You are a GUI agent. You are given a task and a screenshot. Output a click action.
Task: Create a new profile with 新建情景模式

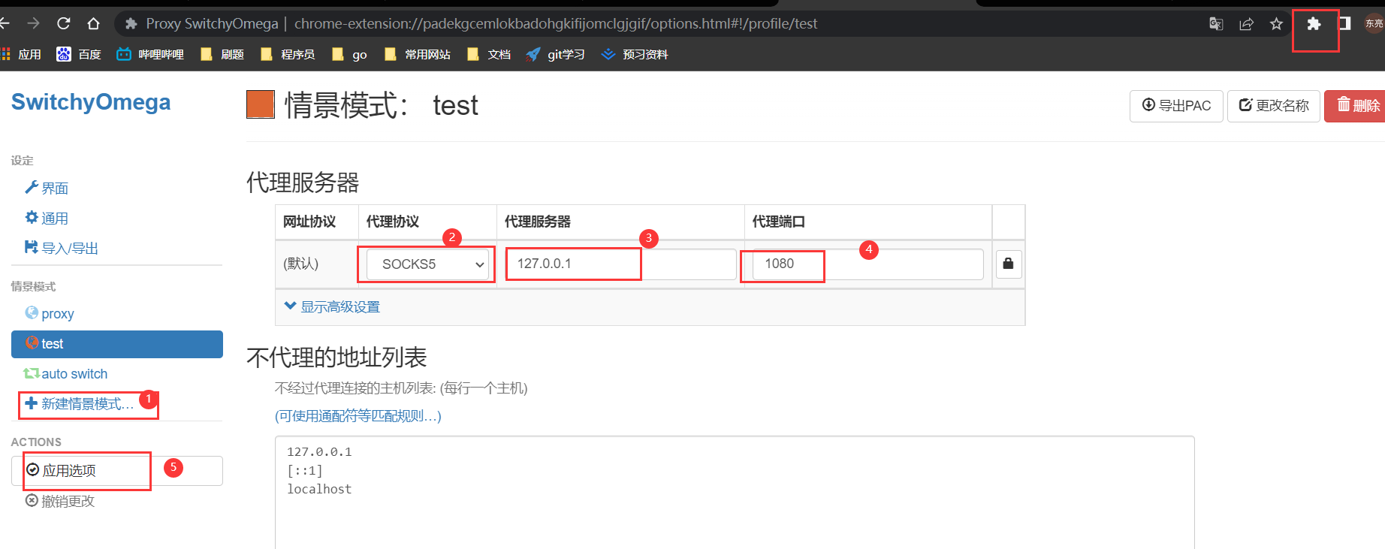[80, 404]
